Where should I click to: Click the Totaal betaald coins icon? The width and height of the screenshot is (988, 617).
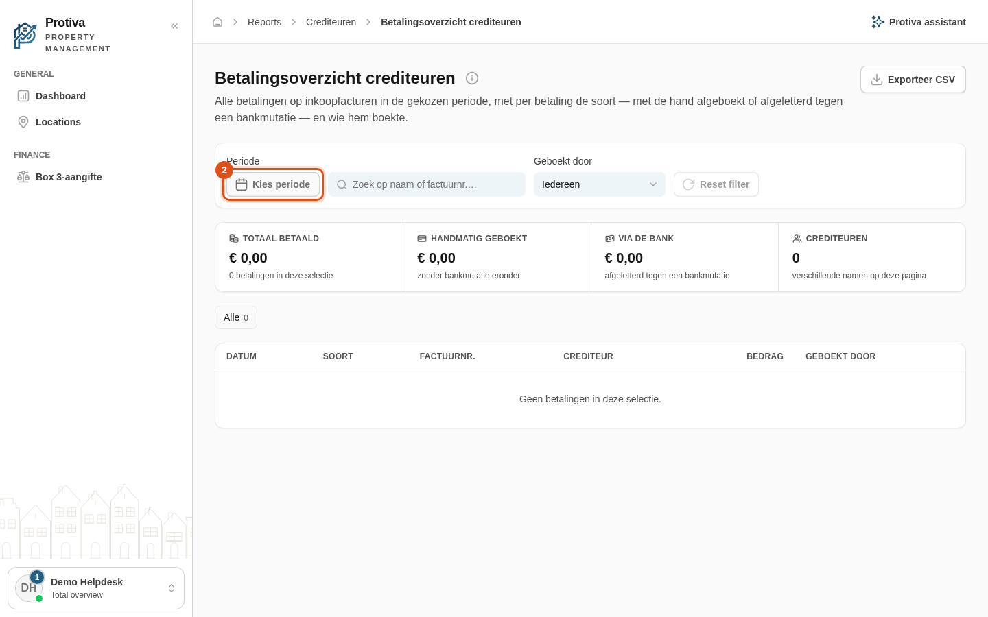[234, 239]
